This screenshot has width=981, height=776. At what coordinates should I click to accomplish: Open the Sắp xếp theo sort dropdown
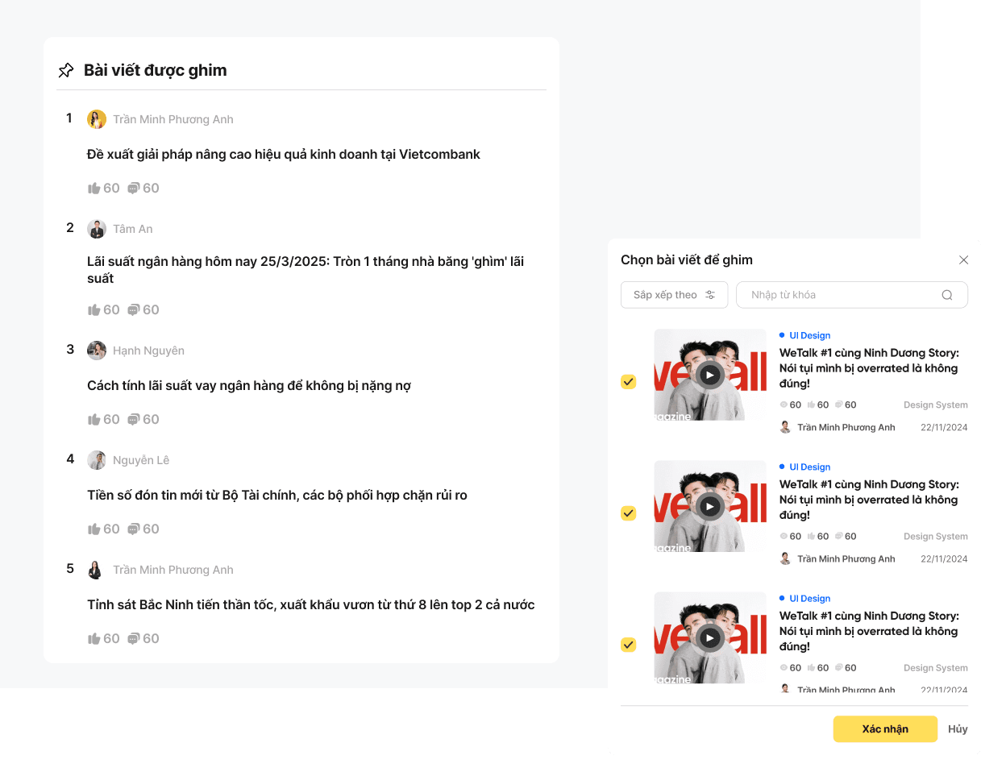[674, 295]
